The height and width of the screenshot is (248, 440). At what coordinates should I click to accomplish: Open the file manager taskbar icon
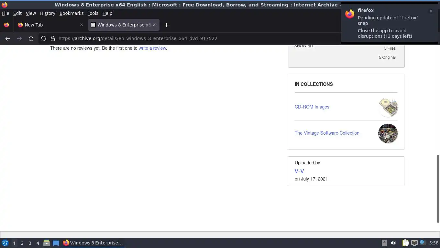[x=47, y=243]
